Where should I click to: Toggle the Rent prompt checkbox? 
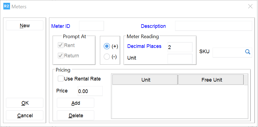[61, 45]
